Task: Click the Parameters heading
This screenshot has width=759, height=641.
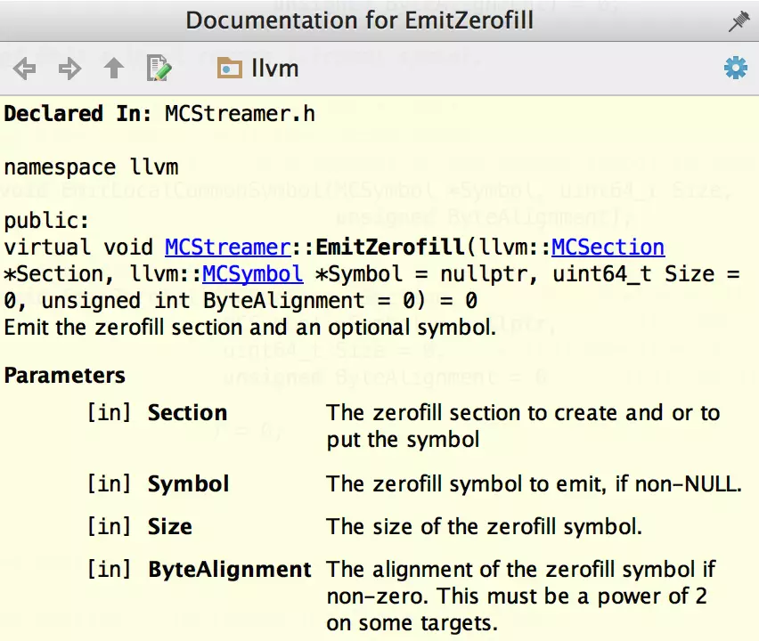Action: click(x=65, y=376)
